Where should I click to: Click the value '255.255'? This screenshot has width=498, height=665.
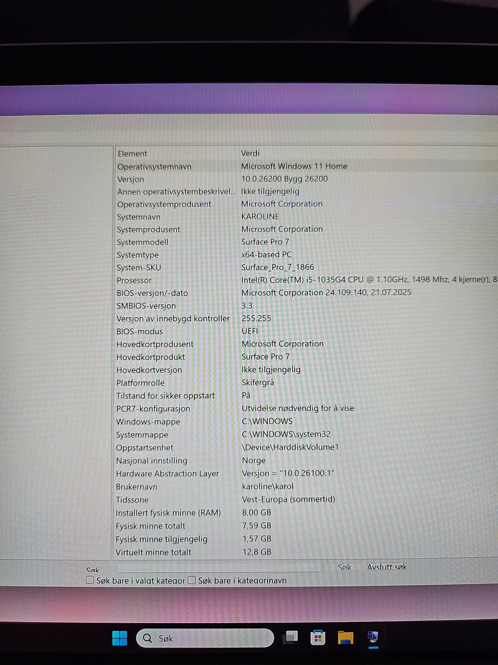256,318
